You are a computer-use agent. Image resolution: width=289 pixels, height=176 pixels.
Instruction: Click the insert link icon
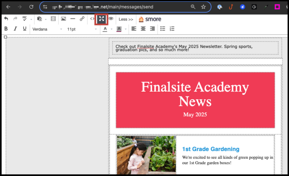[82, 19]
